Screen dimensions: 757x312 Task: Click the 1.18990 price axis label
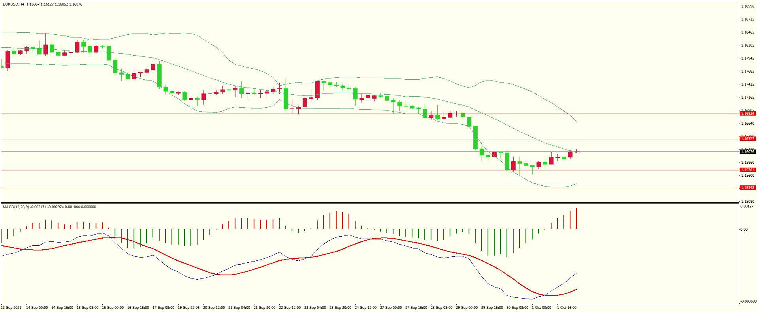748,6
